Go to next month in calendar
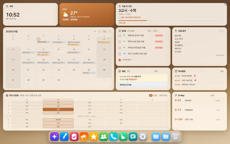This screenshot has height=144, width=230. (110, 31)
